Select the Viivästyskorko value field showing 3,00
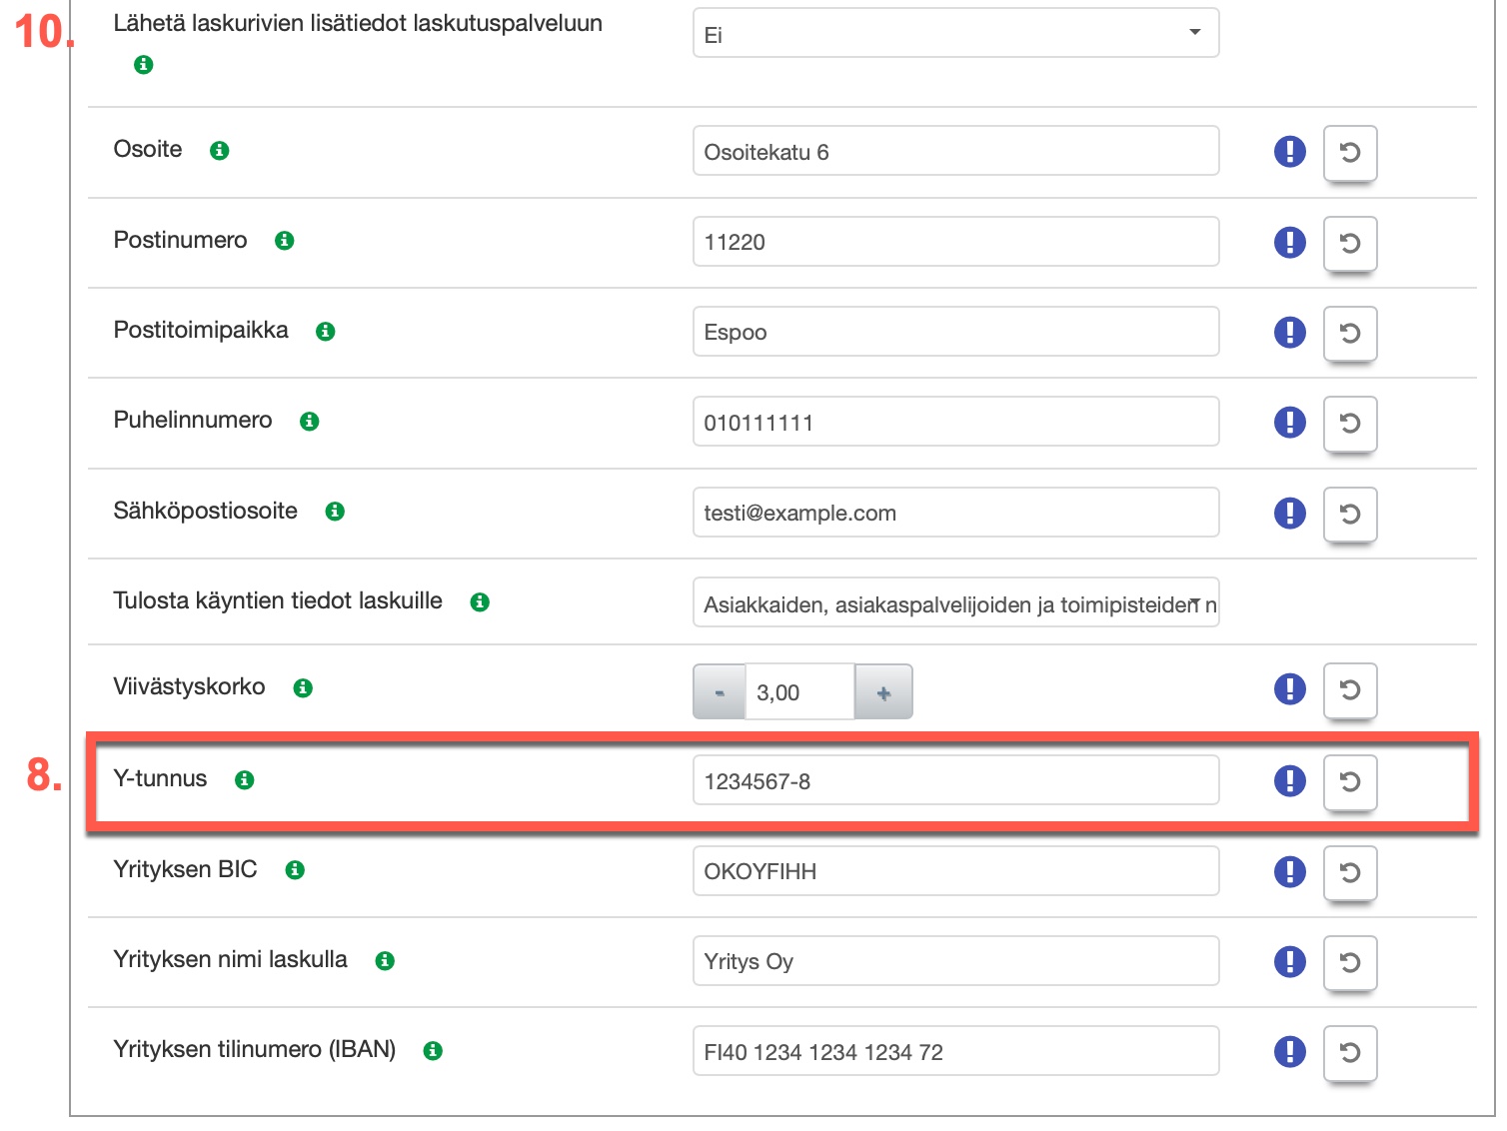Image resolution: width=1507 pixels, height=1131 pixels. (x=799, y=692)
